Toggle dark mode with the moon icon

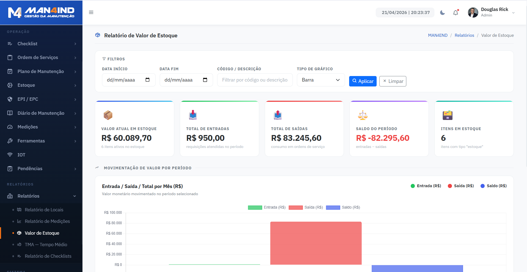click(x=442, y=13)
